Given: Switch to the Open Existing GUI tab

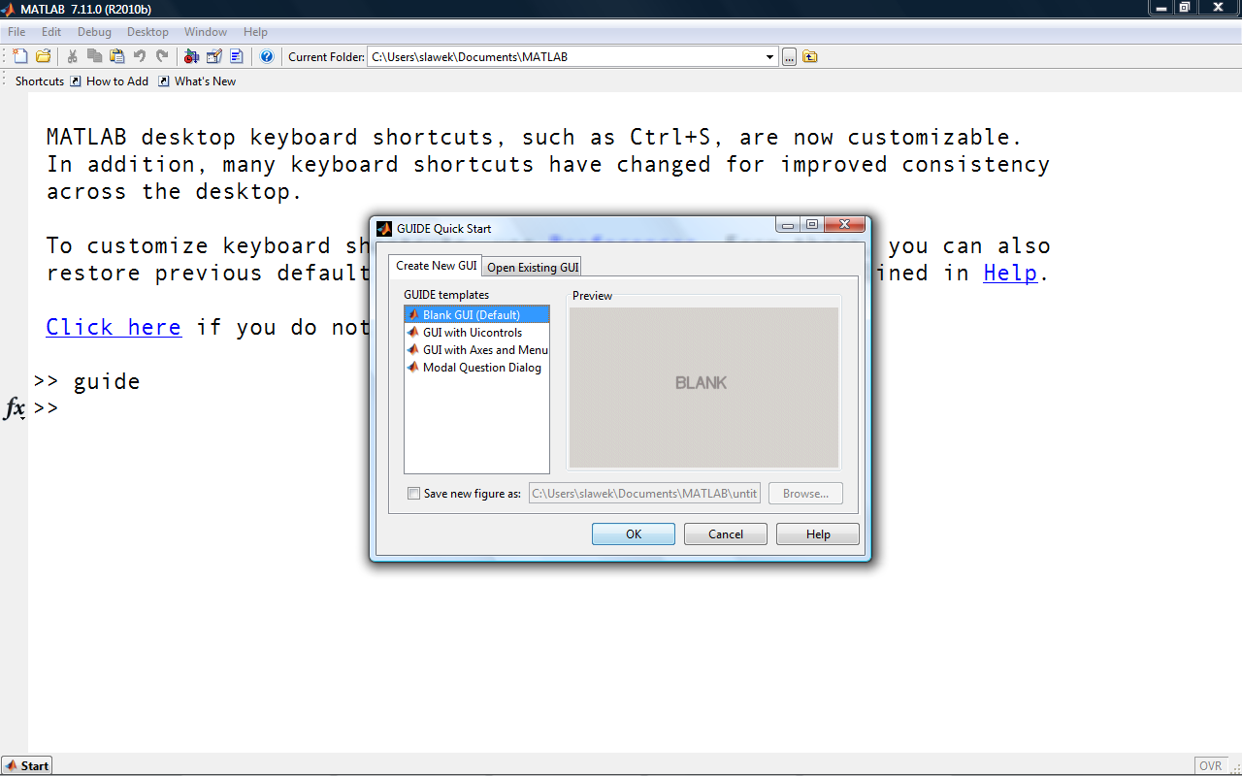Looking at the screenshot, I should click(x=533, y=268).
